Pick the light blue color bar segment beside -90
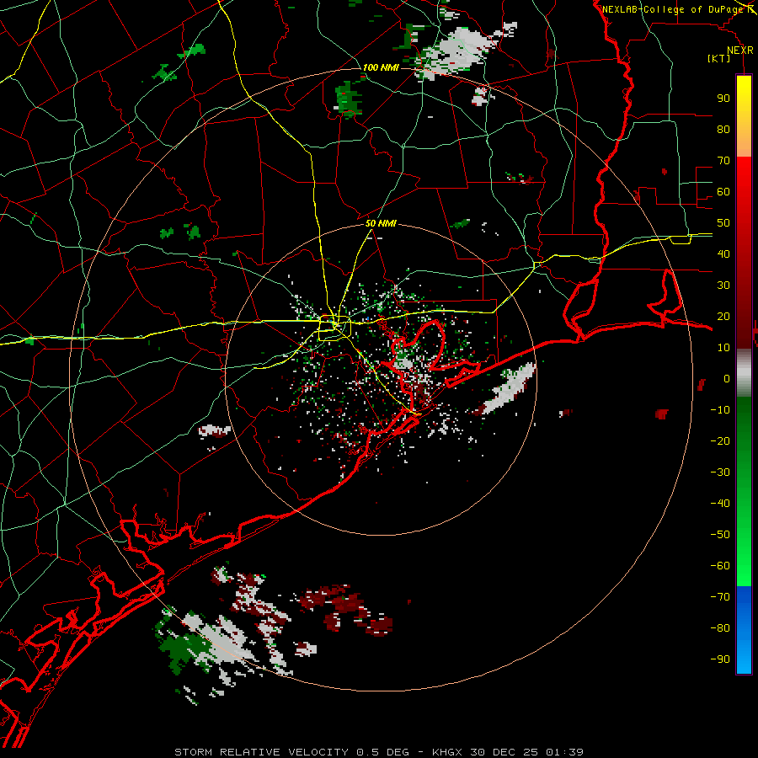Image resolution: width=758 pixels, height=758 pixels. (x=744, y=659)
